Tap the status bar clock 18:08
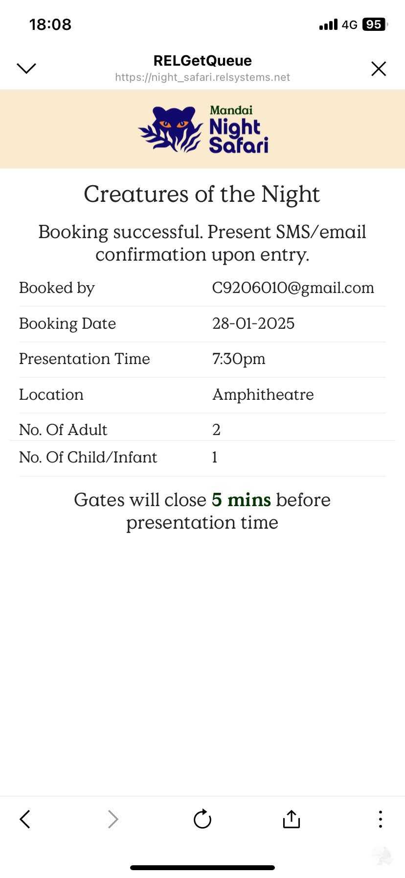405x878 pixels. (50, 24)
